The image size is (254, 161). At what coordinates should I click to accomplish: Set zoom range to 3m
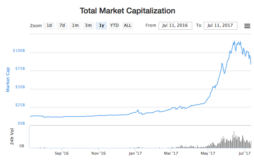[x=88, y=25]
